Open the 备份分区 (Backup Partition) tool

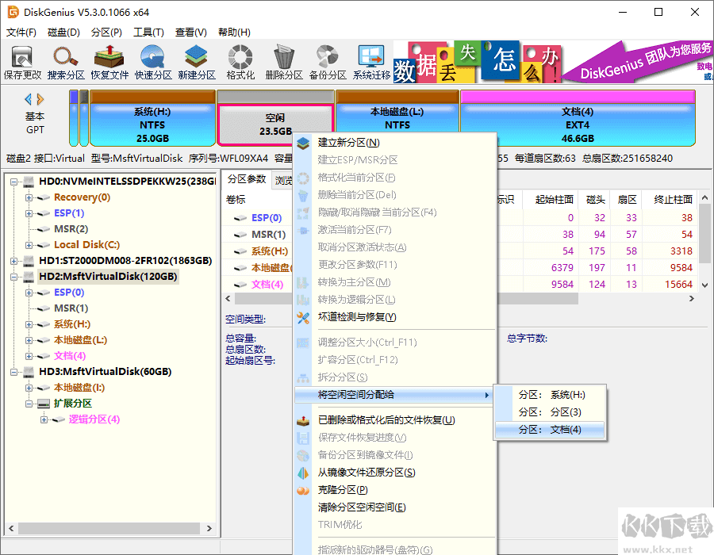(x=328, y=62)
